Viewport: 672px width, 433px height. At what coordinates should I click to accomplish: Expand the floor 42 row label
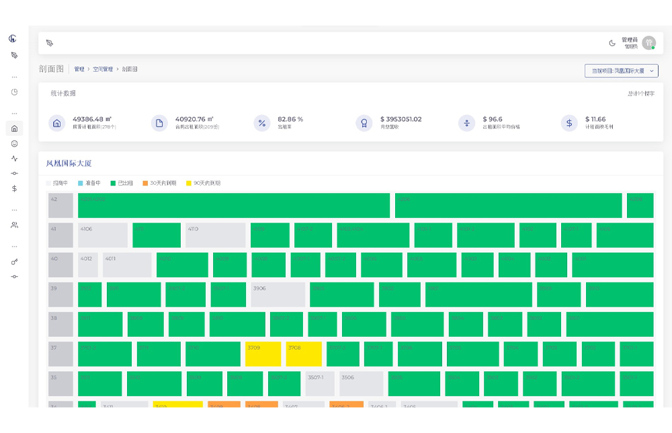coord(60,206)
